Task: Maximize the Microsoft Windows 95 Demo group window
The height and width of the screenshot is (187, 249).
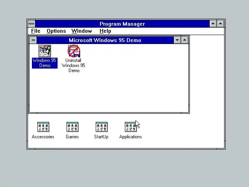Action: 184,40
